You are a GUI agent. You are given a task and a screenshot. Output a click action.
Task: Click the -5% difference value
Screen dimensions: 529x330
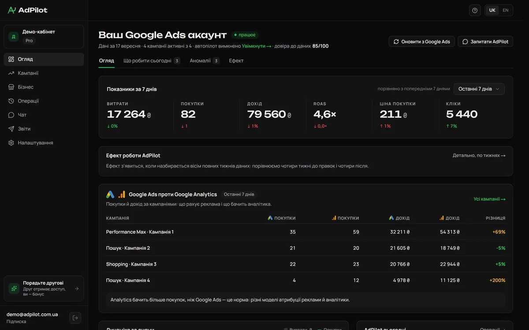coord(501,248)
